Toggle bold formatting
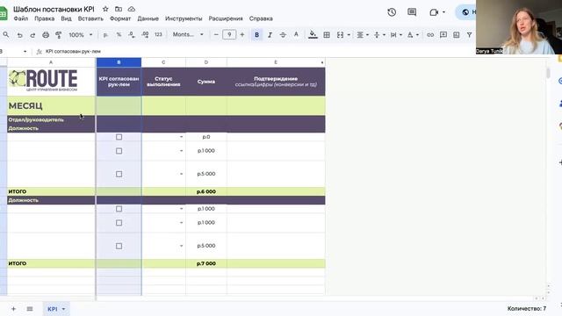 coord(256,35)
